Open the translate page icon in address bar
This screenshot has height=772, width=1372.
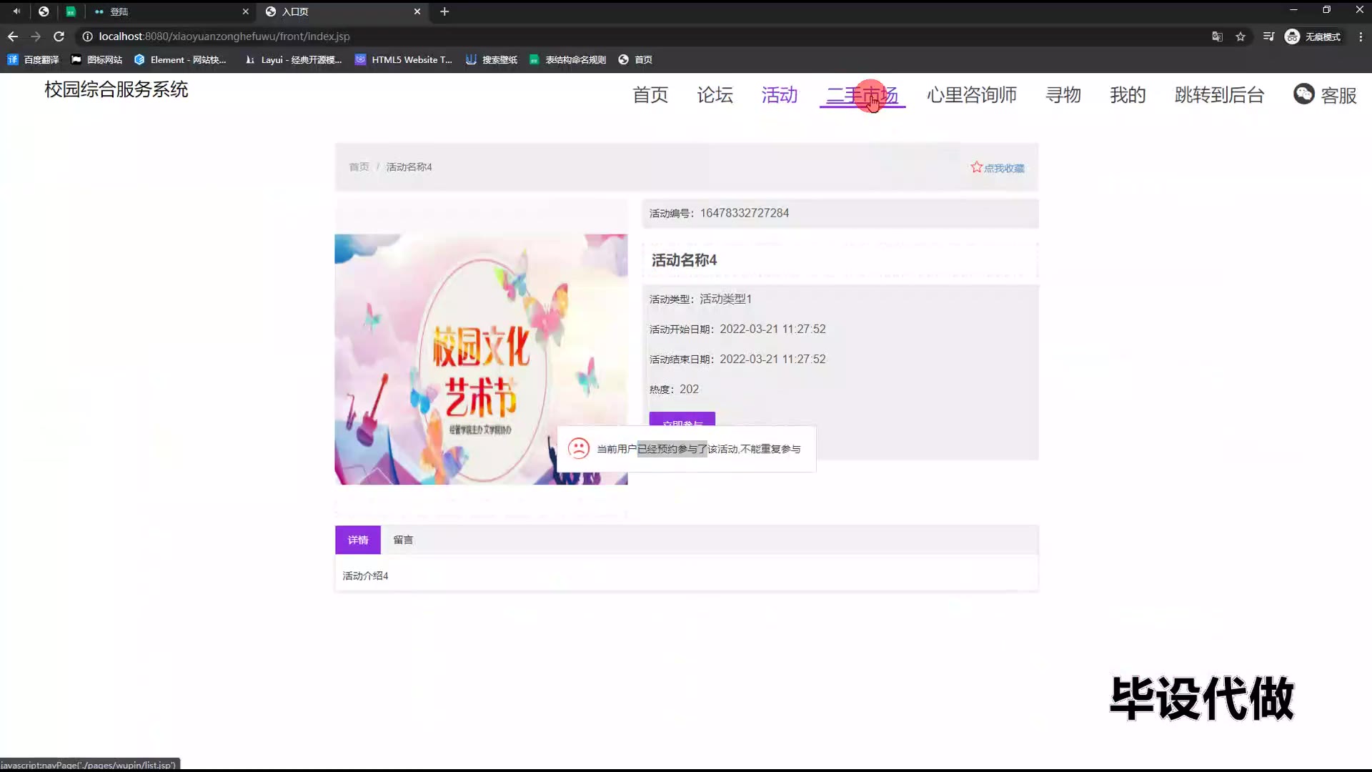click(1217, 36)
